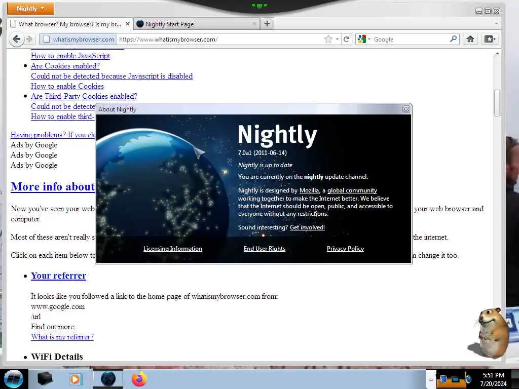
Task: Open the list all tabs dropdown
Action: click(x=496, y=24)
